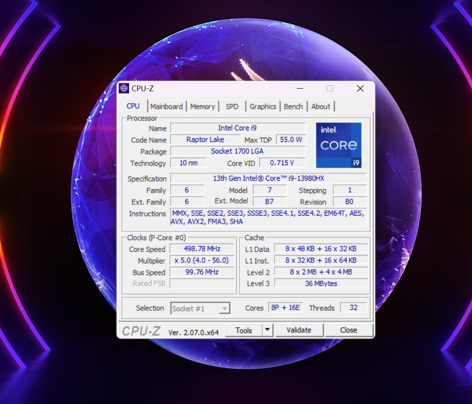Click the Package value Socket 1700 LGA

coord(238,151)
